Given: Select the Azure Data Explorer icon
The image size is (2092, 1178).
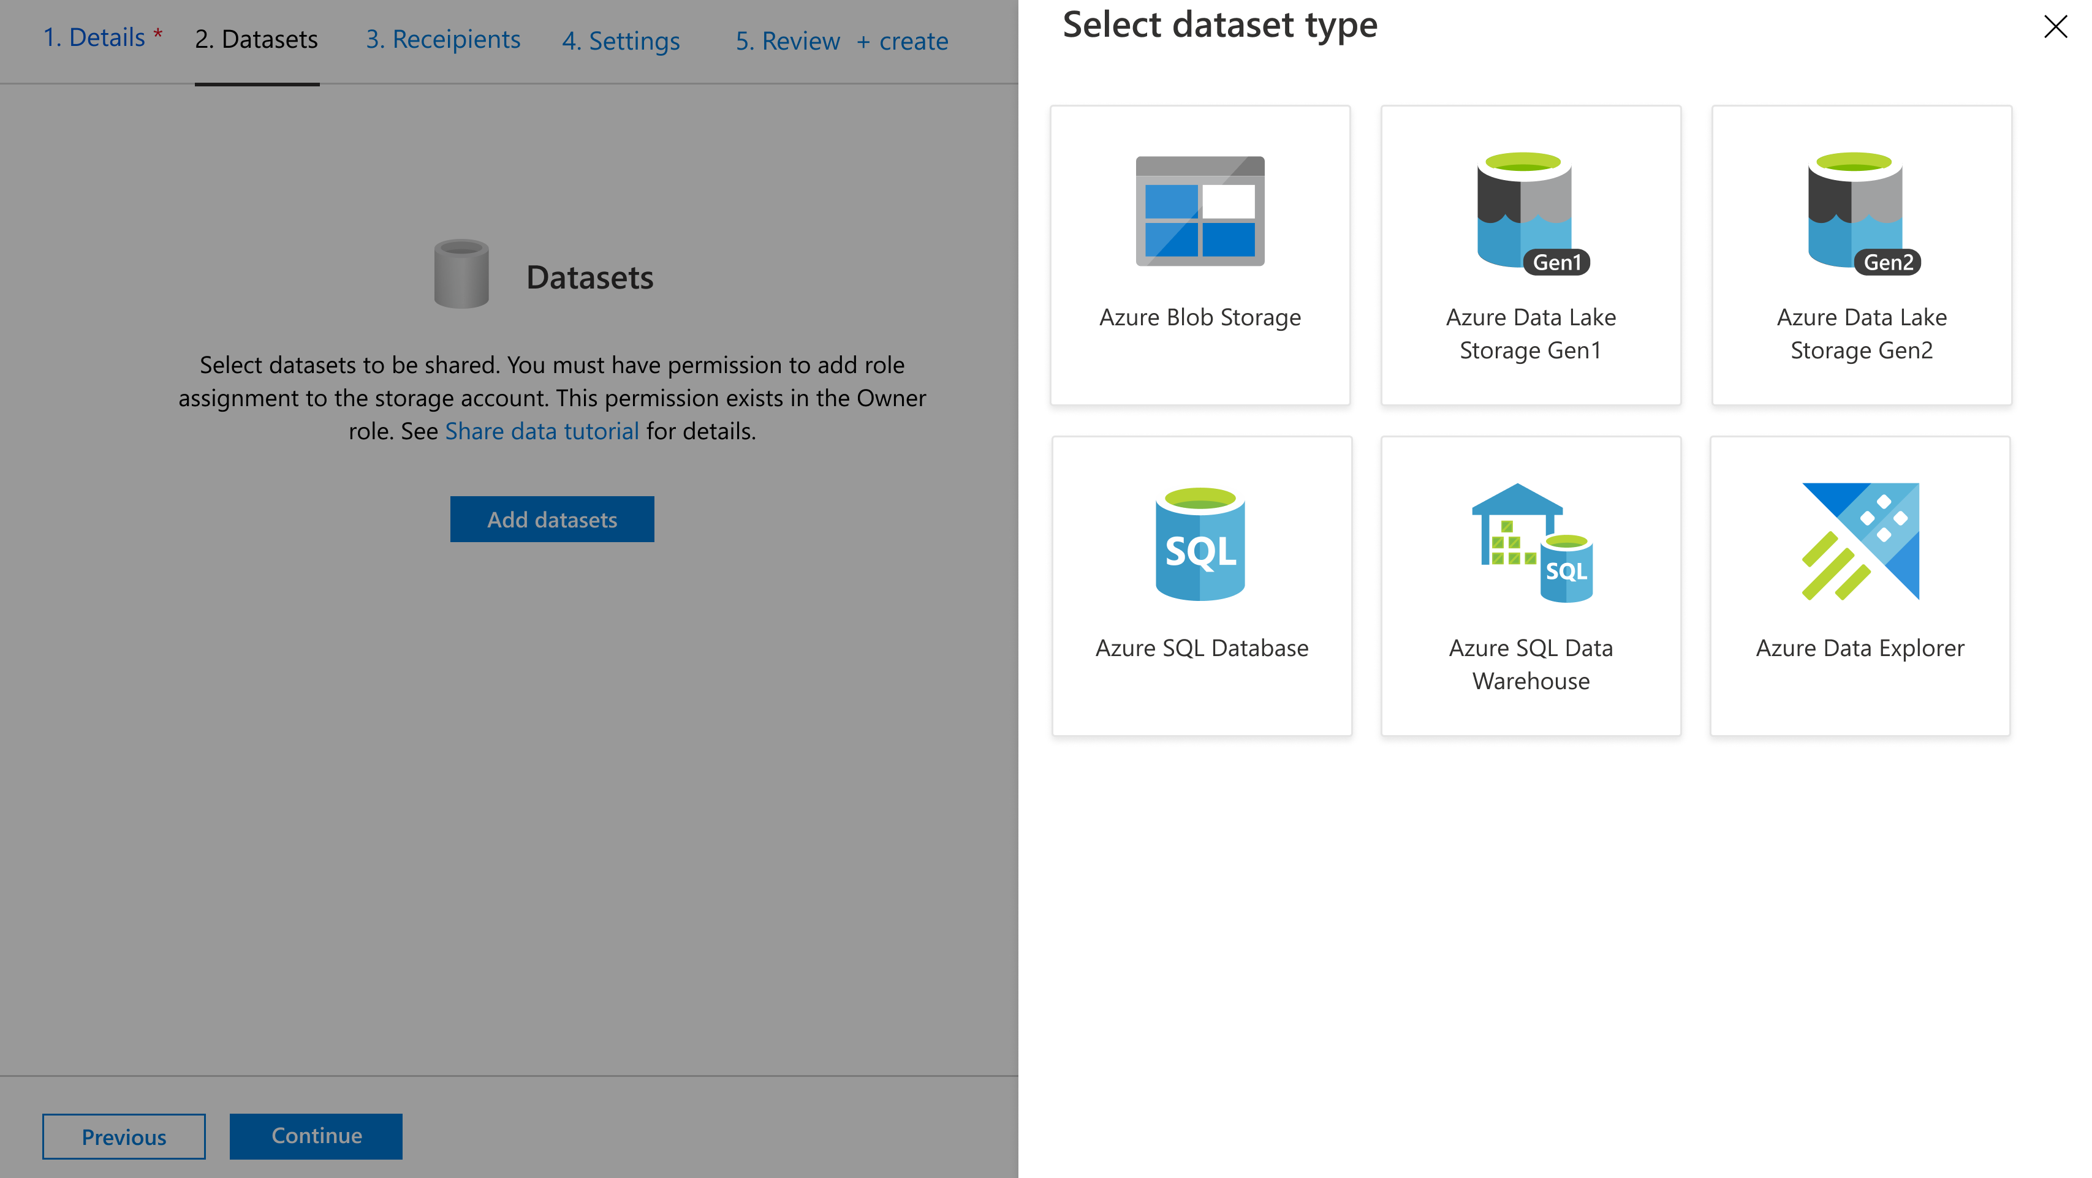Looking at the screenshot, I should (x=1860, y=542).
